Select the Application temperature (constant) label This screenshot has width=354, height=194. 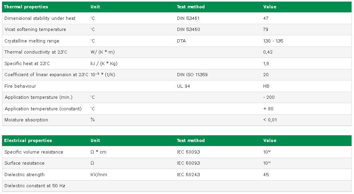(43, 109)
